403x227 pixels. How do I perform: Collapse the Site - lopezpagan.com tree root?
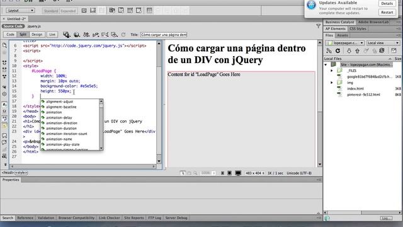pyautogui.click(x=326, y=64)
